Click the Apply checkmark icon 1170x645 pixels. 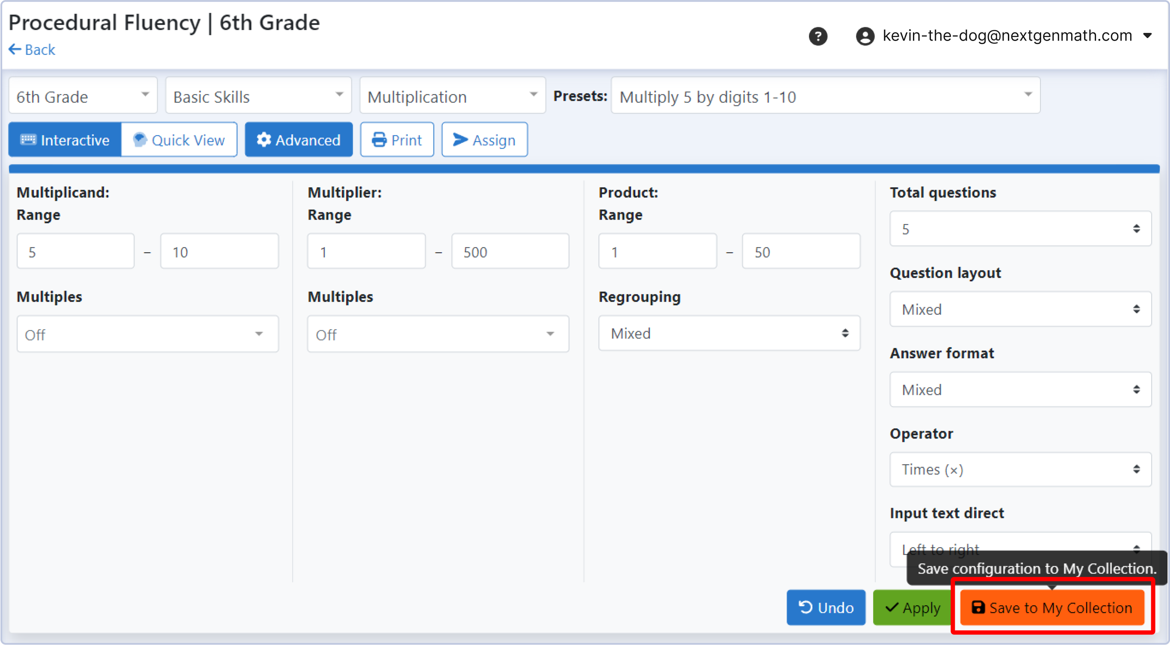(892, 607)
